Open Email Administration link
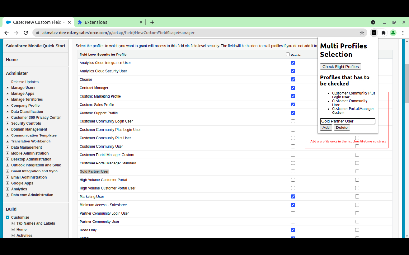Viewport: 409px width, 255px height. [x=29, y=177]
